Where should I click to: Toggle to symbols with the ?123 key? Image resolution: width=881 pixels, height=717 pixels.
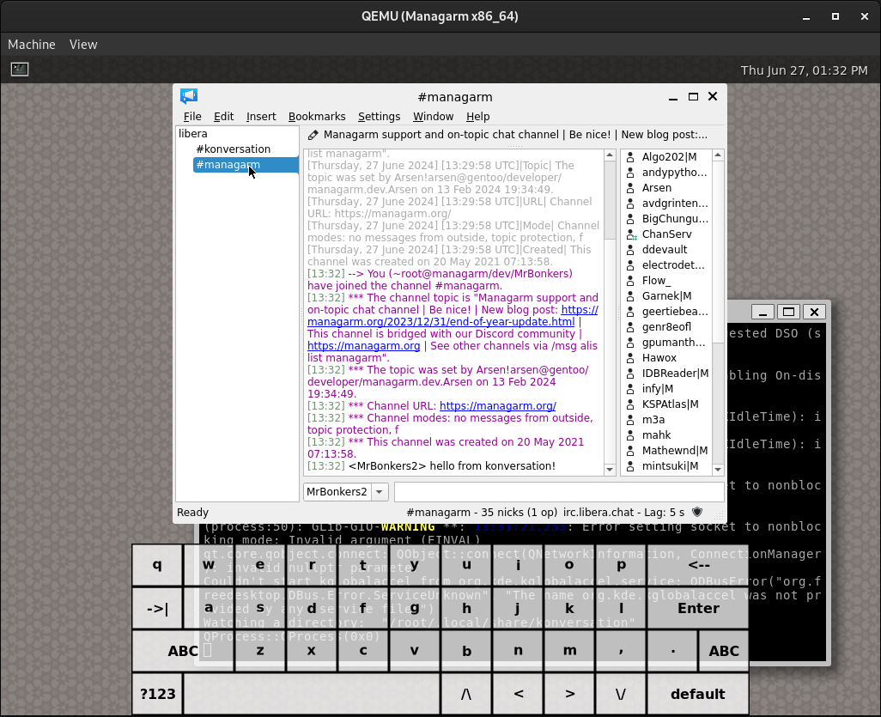pos(157,693)
